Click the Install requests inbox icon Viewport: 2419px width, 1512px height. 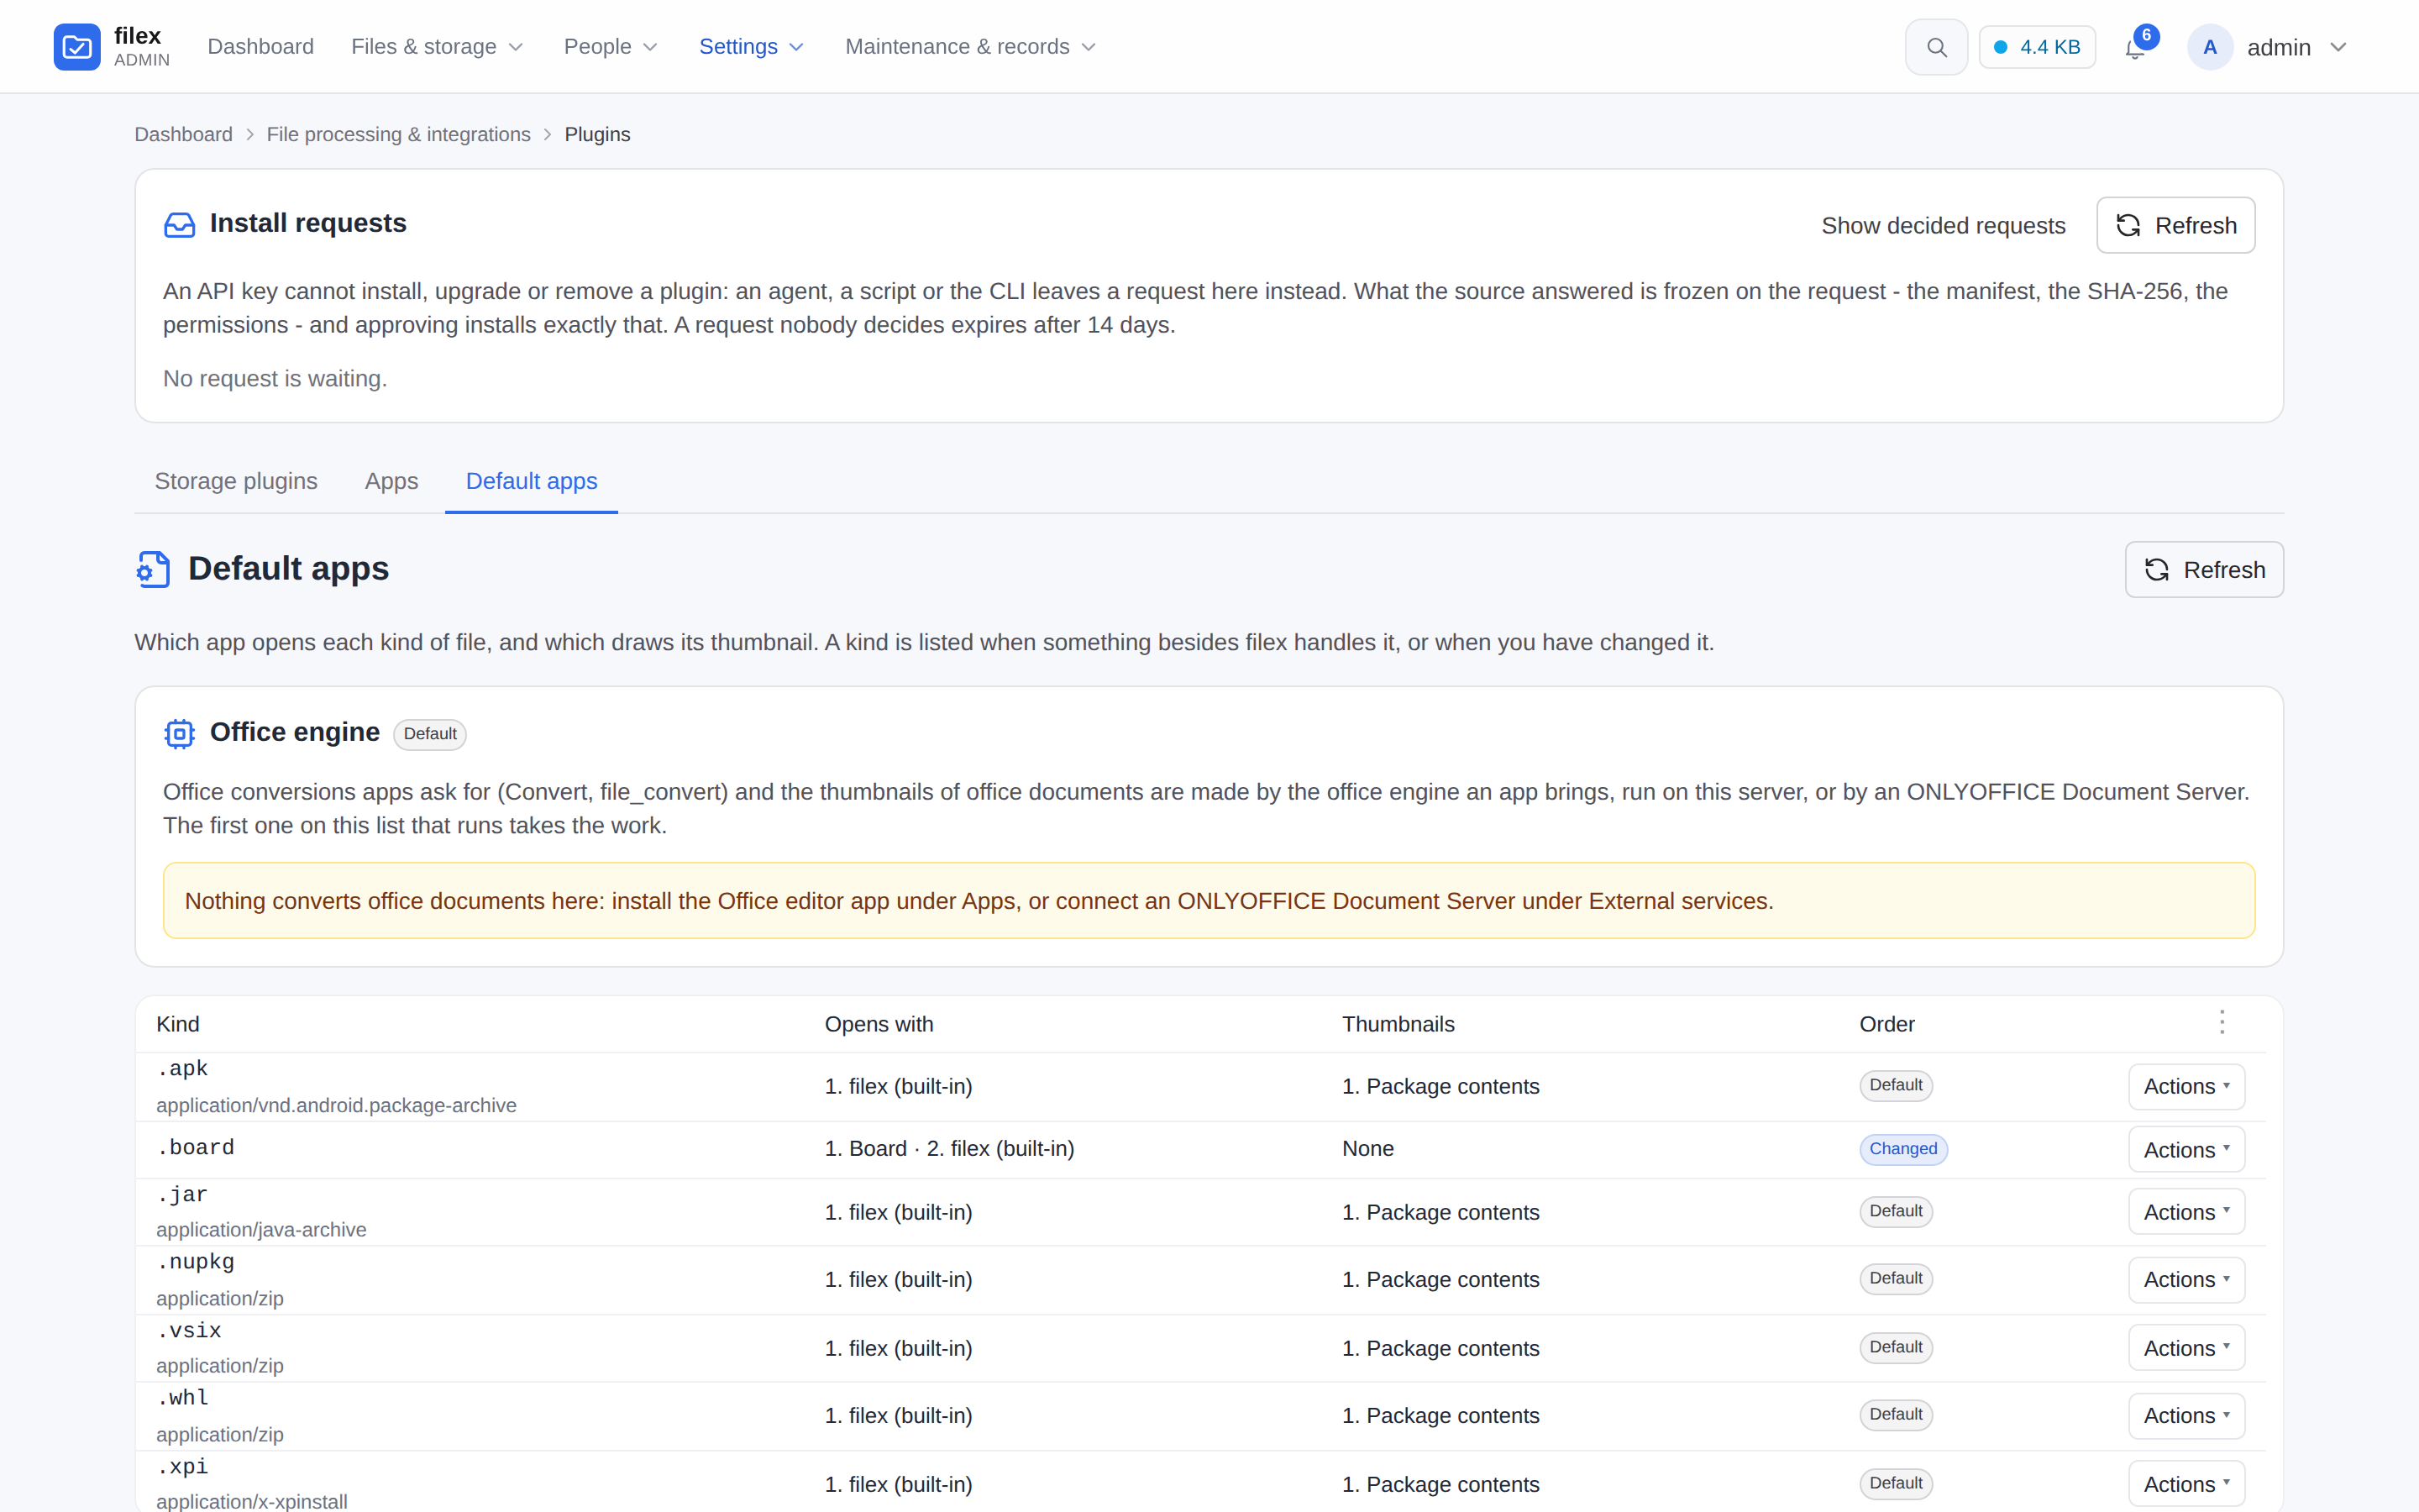tap(180, 224)
